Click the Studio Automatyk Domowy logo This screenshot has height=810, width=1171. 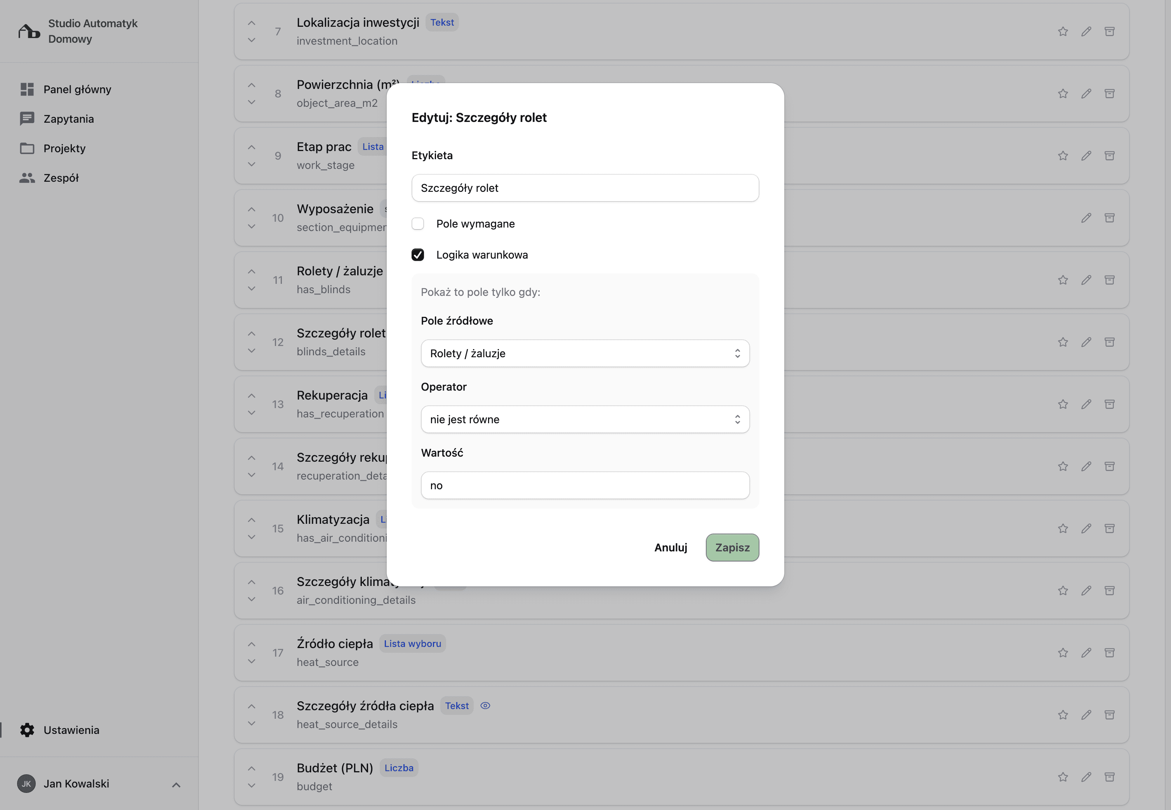29,31
